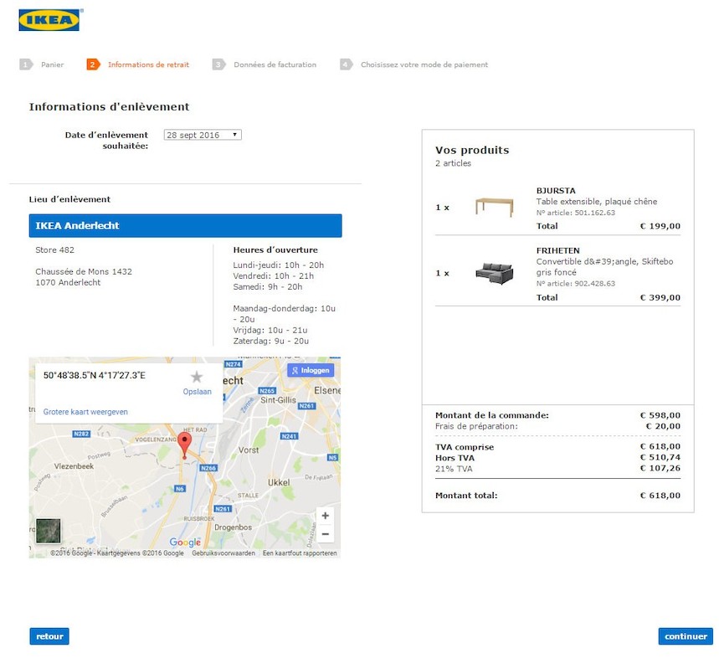719x658 pixels.
Task: Click the FRIHETEN sofa product image
Action: [495, 273]
